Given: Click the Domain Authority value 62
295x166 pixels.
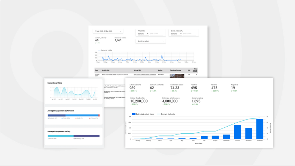Looking at the screenshot, I should (x=152, y=88).
